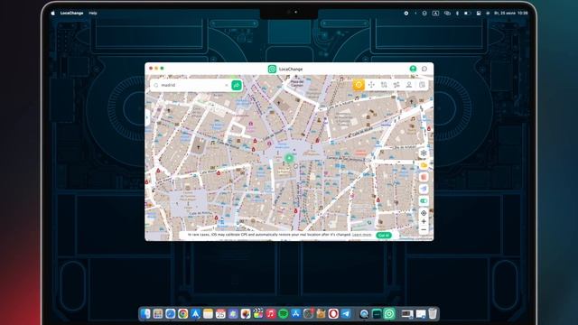578x325 pixels.
Task: Click the blue paper plane icon
Action: (x=424, y=189)
